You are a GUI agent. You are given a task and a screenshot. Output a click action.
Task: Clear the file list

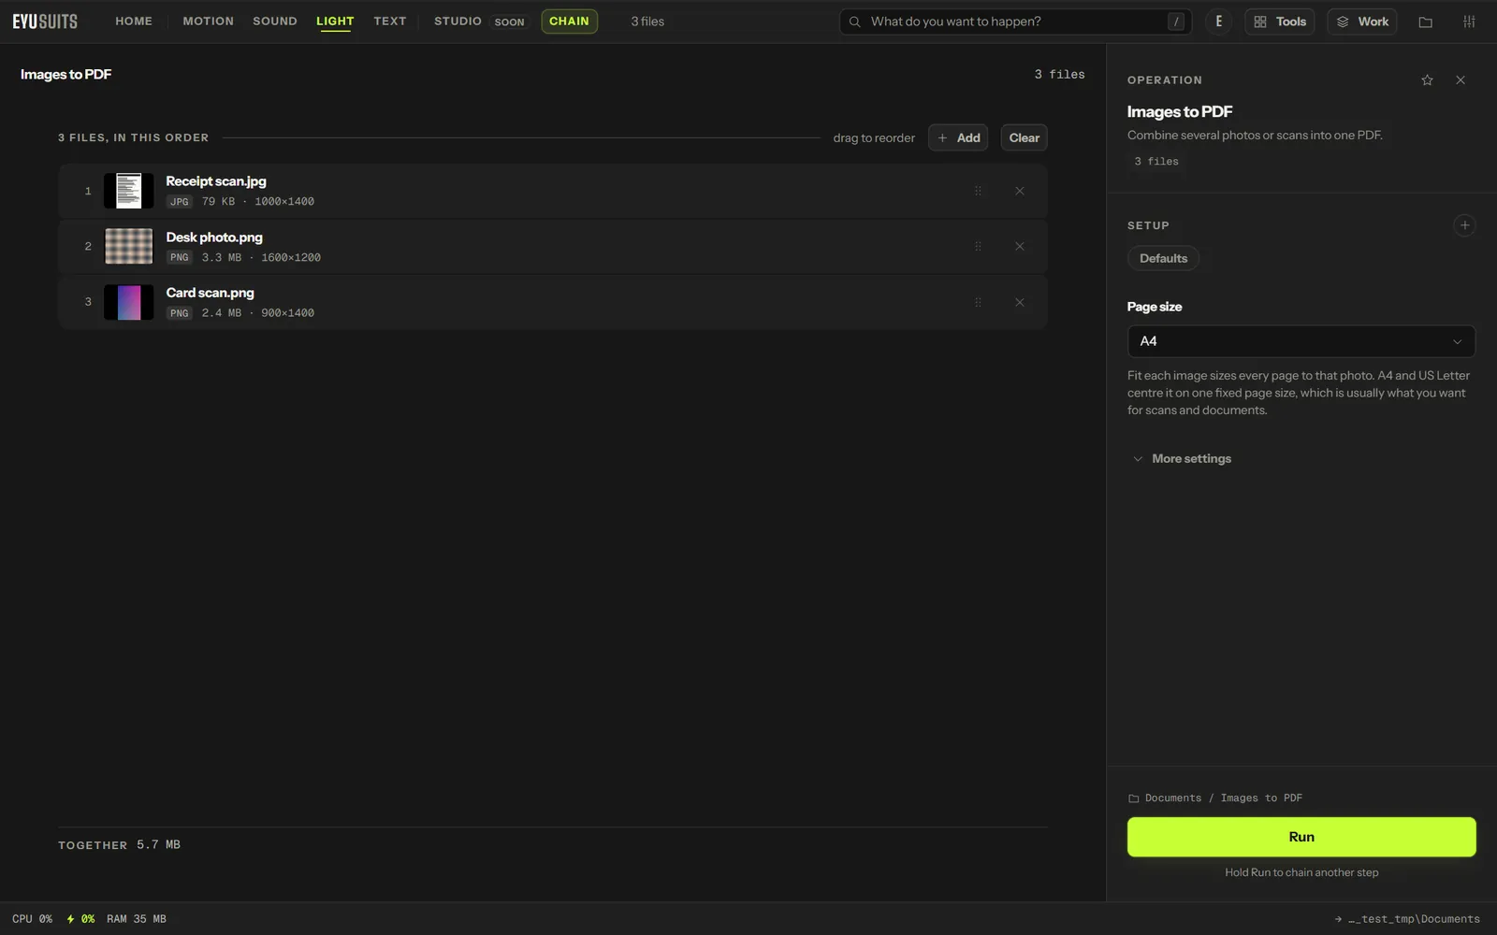[1024, 137]
